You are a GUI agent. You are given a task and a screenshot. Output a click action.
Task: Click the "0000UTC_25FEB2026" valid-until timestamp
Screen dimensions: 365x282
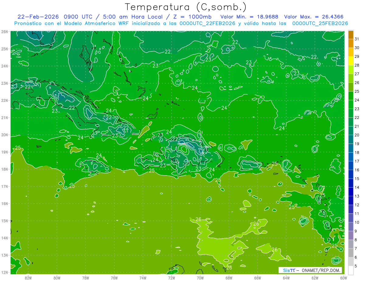[x=320, y=23]
